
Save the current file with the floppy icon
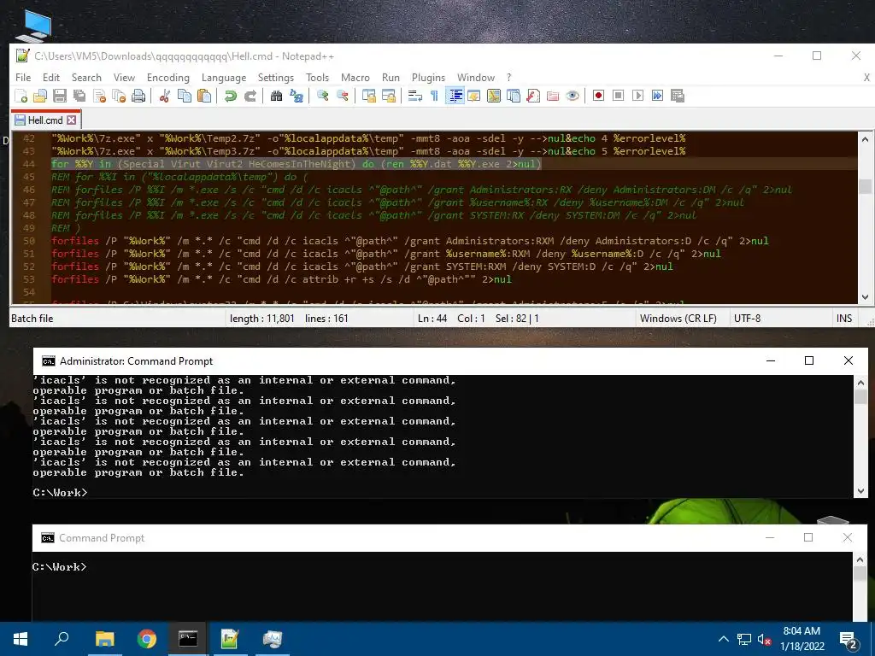(x=60, y=96)
